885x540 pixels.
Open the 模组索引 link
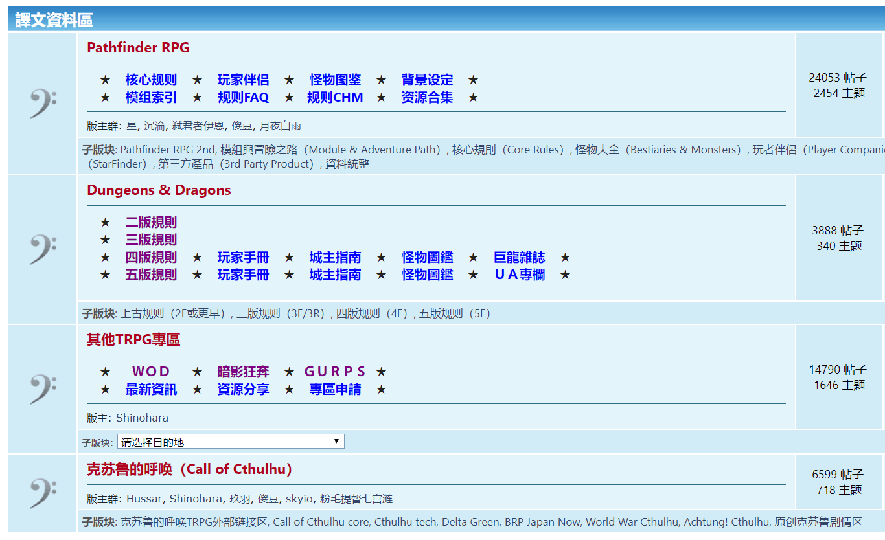(x=151, y=98)
